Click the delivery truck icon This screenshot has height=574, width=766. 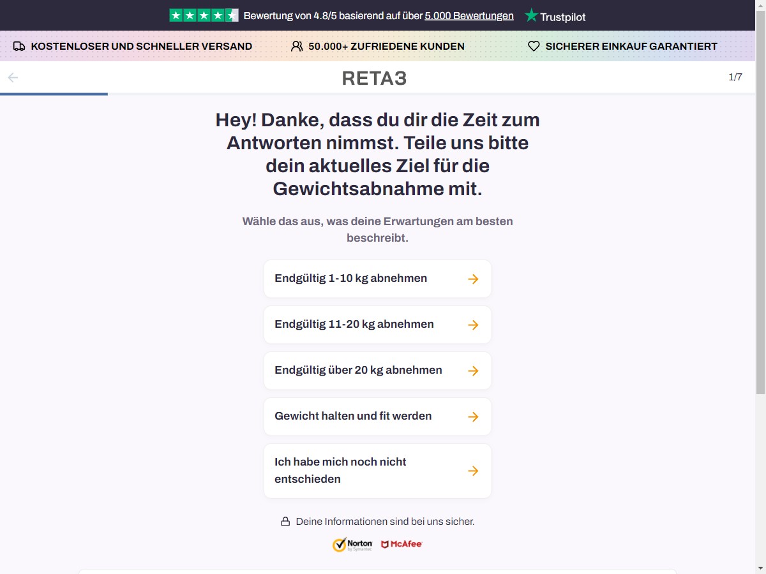click(19, 47)
